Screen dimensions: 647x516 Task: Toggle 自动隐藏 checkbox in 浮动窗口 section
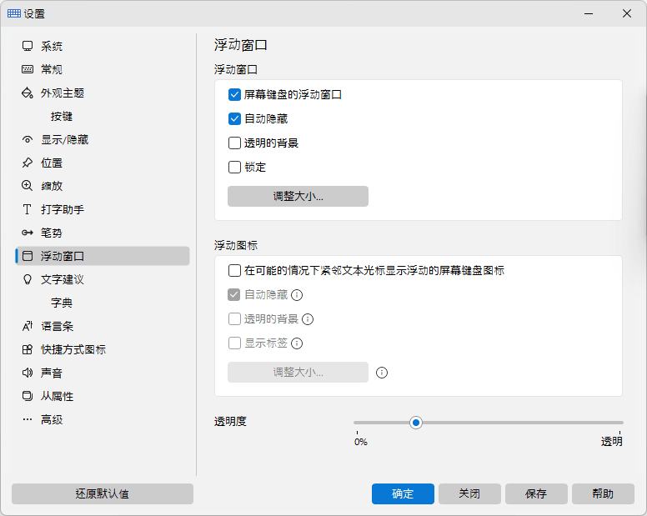(x=234, y=119)
